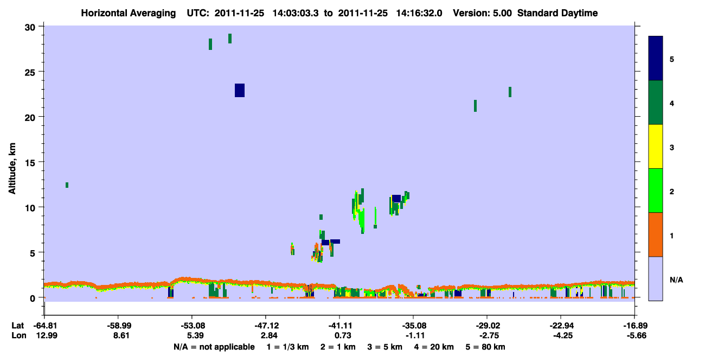This screenshot has width=705, height=362.
Task: Click the yellow level 3 color swatch
Action: point(656,147)
